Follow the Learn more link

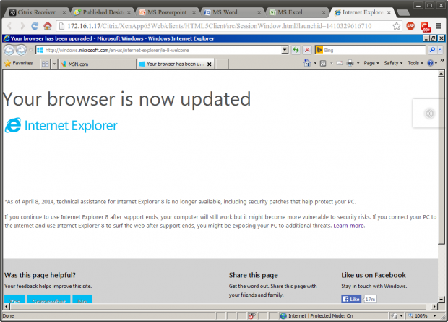348,226
